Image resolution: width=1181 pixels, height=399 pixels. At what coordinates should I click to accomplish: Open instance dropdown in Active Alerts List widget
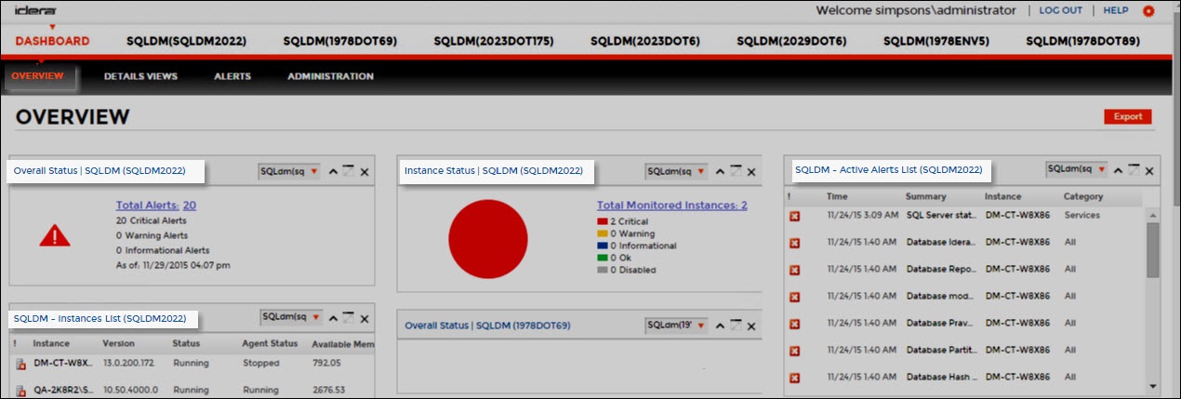coord(1075,169)
